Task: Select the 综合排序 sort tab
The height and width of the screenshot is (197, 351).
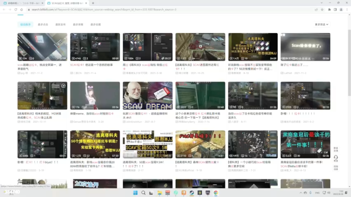Action: click(25, 25)
